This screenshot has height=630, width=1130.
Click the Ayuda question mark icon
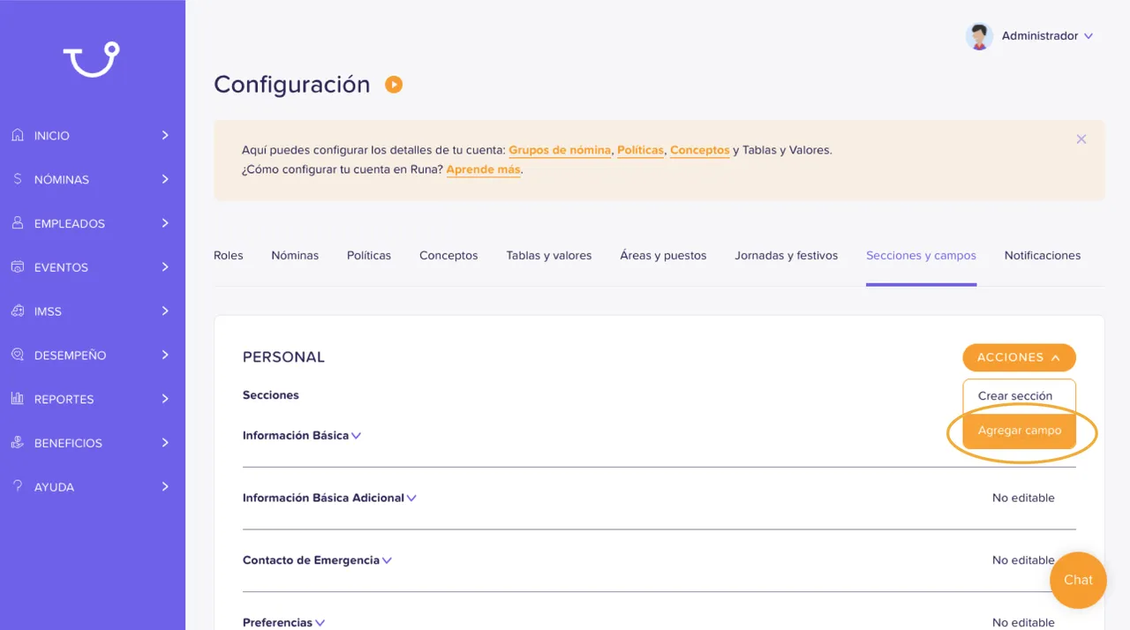point(18,486)
